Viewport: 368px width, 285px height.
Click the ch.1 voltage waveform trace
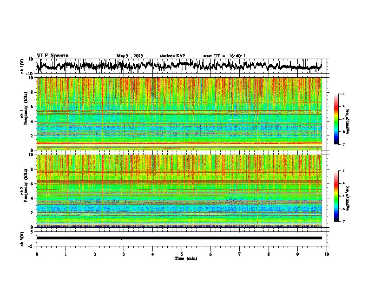(x=179, y=66)
